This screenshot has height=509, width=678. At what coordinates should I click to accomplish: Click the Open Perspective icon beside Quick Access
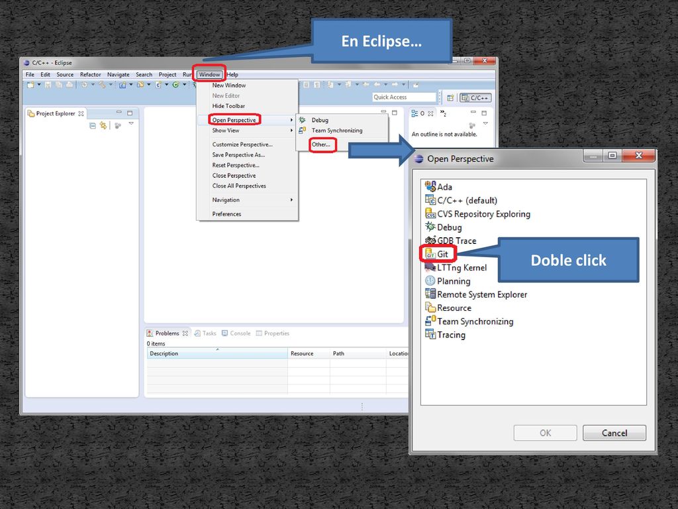450,98
